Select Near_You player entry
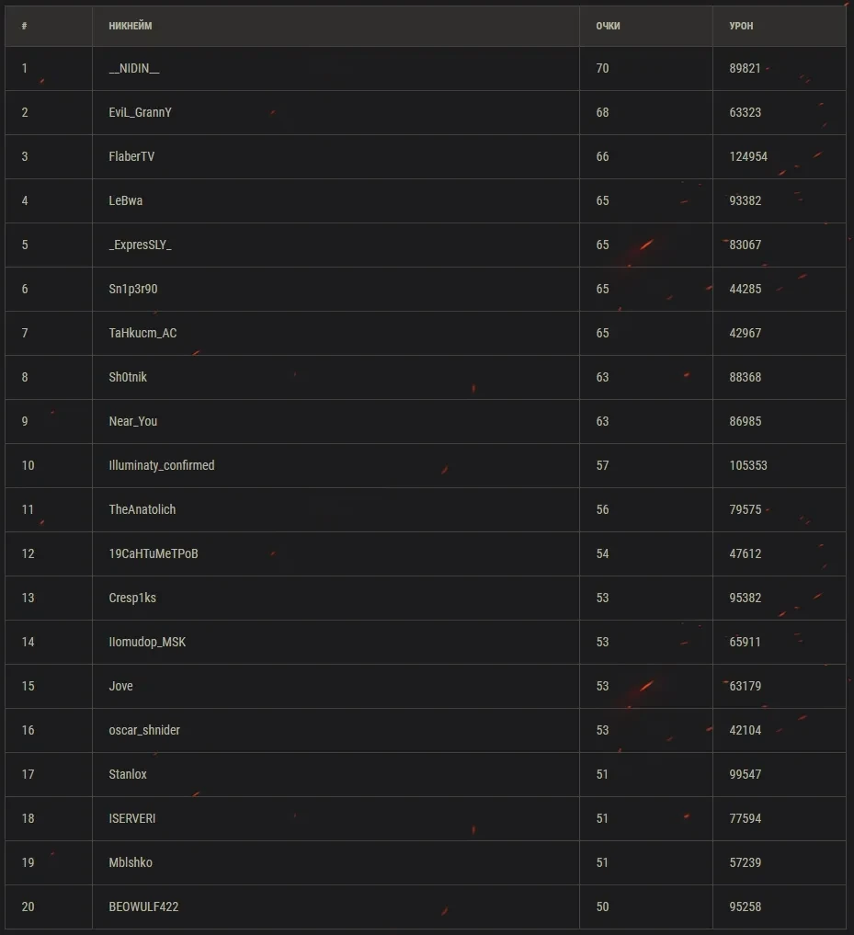This screenshot has width=854, height=935. 133,422
